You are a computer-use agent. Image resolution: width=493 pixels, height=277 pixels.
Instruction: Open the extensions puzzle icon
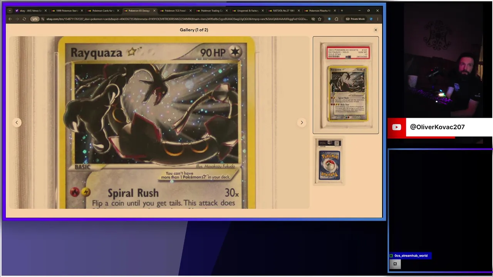click(337, 19)
